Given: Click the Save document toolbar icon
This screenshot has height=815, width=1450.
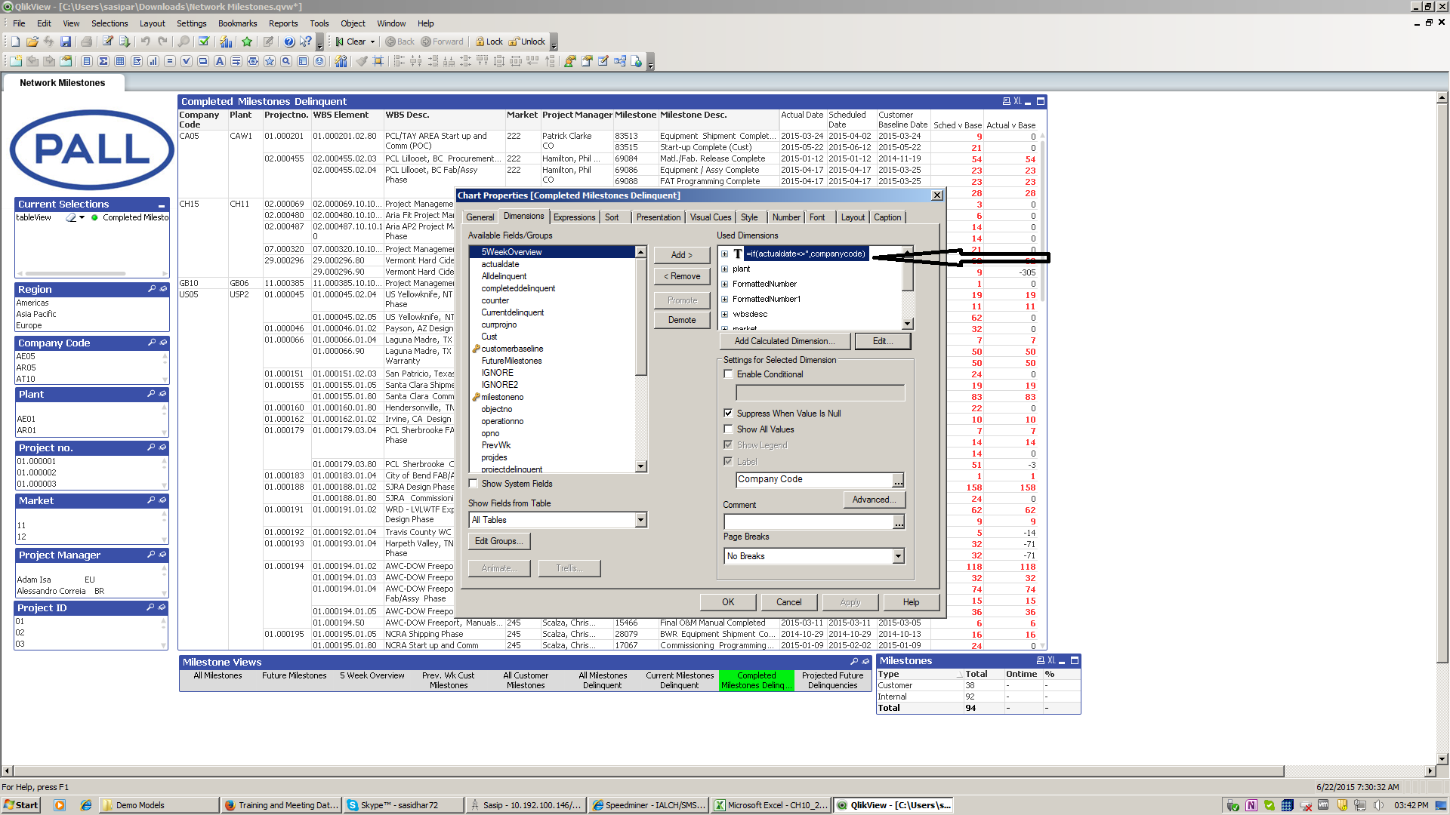Looking at the screenshot, I should (x=66, y=42).
